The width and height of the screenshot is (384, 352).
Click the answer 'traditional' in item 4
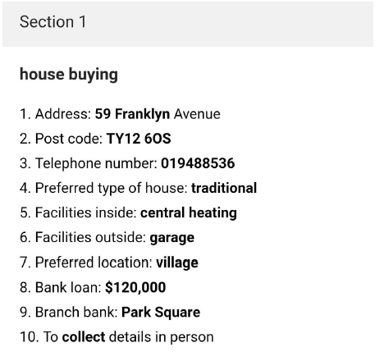(x=224, y=188)
